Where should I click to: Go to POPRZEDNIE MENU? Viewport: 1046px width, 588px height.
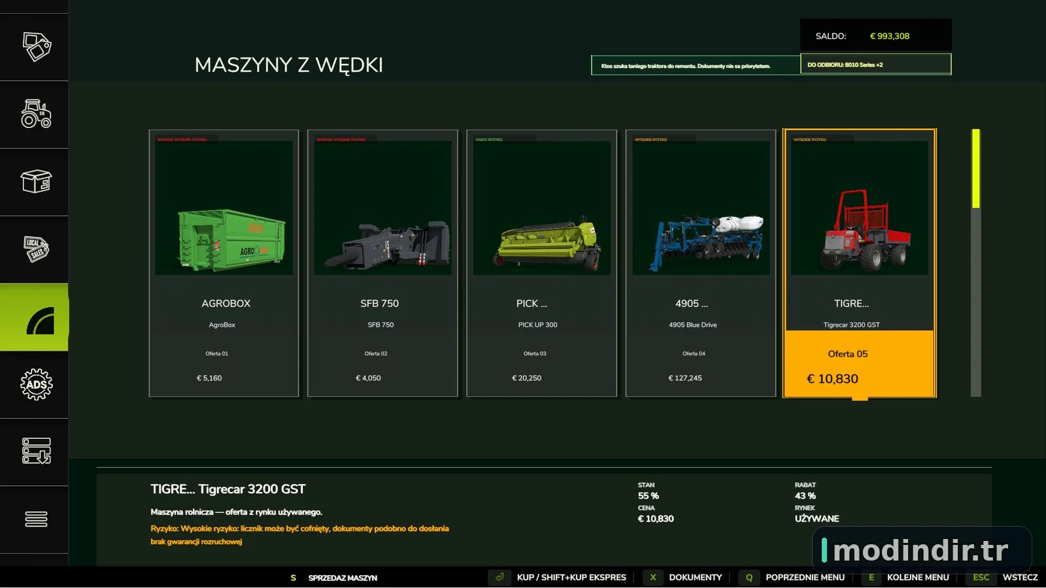805,578
